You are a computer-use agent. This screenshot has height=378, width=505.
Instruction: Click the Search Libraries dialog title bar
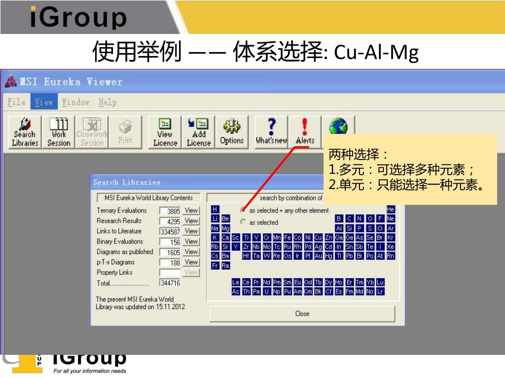[208, 182]
